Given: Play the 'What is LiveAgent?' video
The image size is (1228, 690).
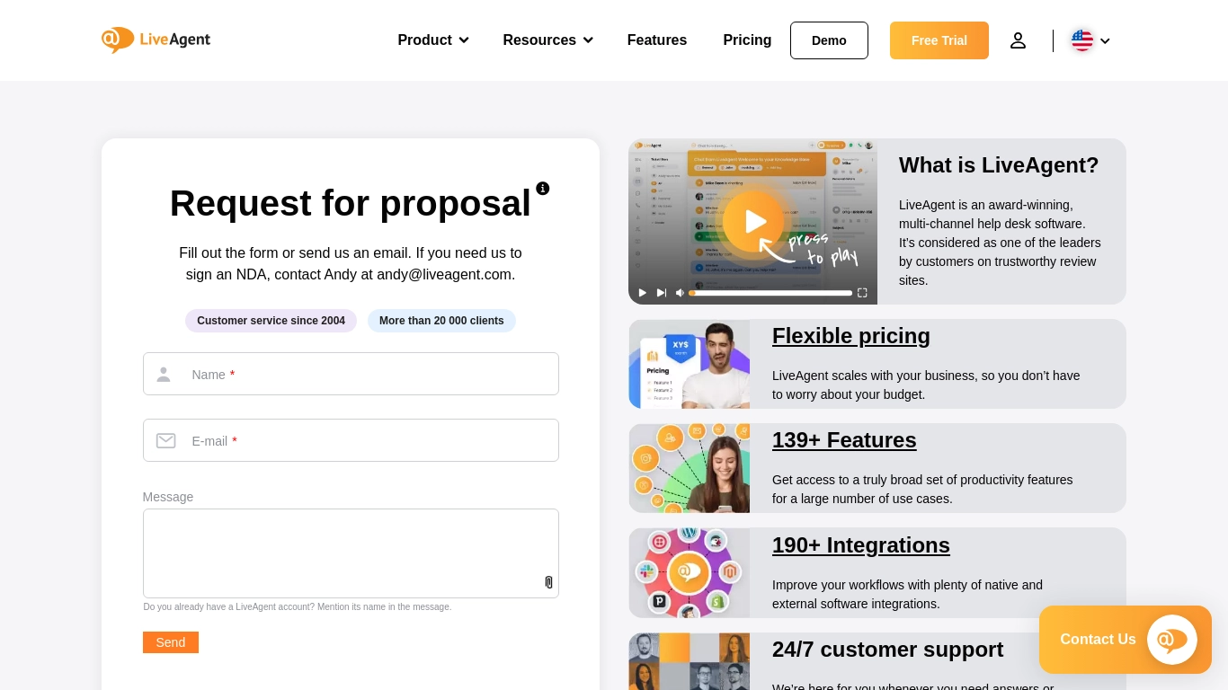Looking at the screenshot, I should [x=754, y=221].
